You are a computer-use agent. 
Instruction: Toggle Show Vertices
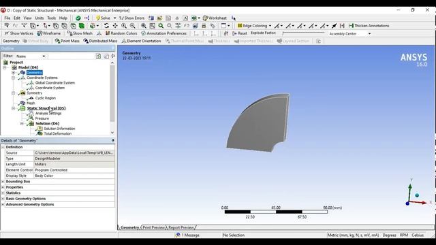click(19, 33)
